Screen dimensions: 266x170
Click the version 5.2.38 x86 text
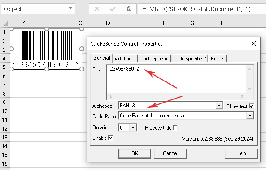[218, 139]
